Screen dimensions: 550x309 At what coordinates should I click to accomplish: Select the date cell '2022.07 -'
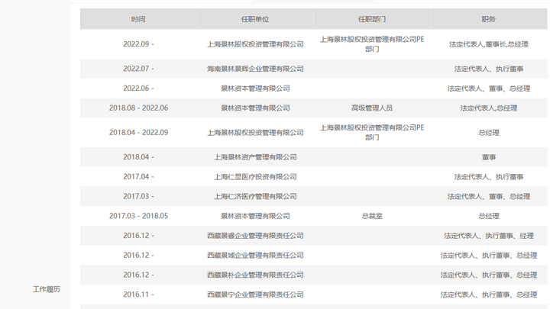(x=138, y=69)
